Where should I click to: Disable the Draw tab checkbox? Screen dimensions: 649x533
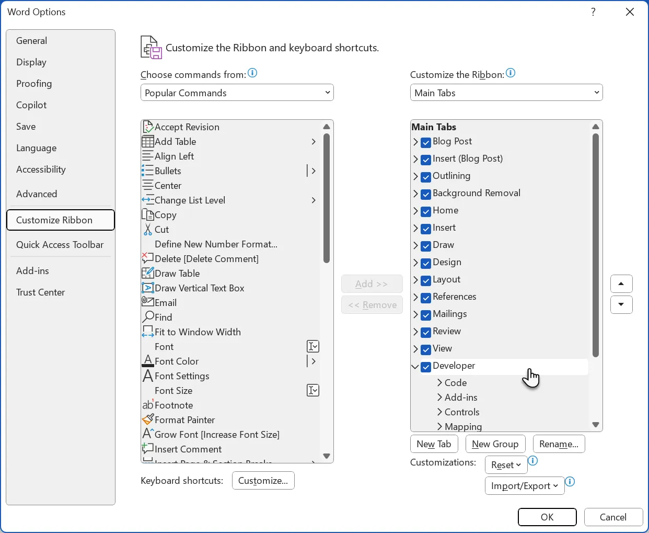(426, 246)
